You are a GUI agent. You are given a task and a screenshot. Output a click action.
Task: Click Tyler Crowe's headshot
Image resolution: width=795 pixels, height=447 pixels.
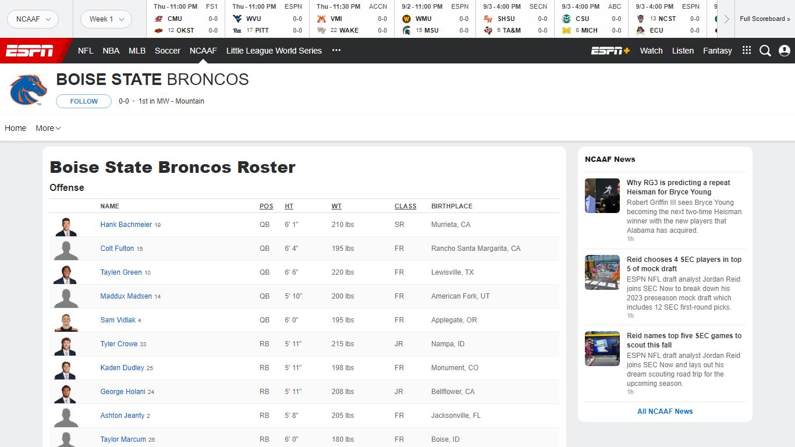point(66,345)
